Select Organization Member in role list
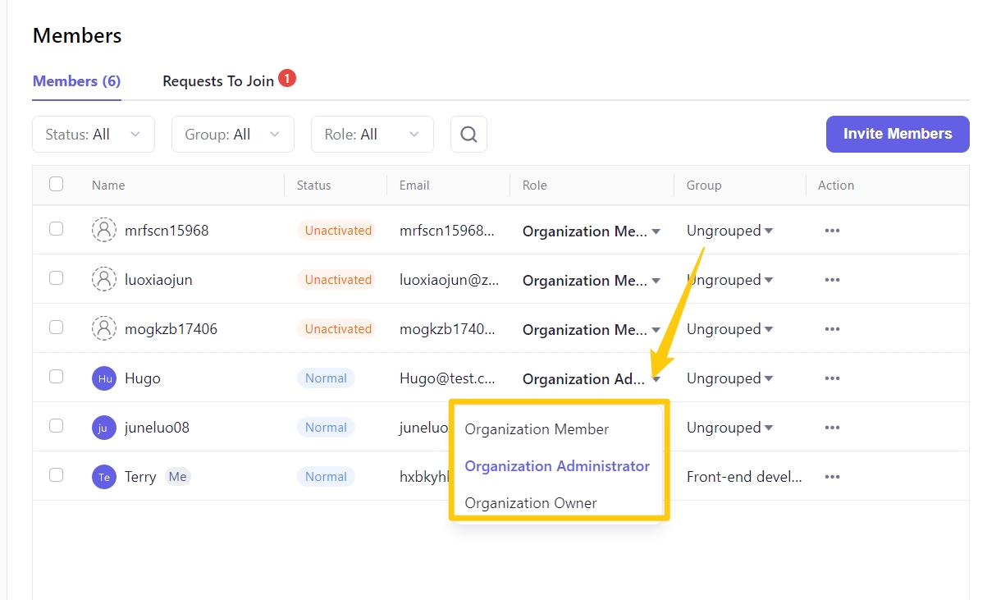 537,429
